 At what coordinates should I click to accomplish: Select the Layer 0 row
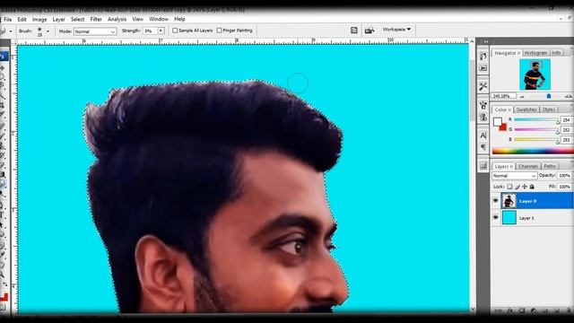point(536,201)
